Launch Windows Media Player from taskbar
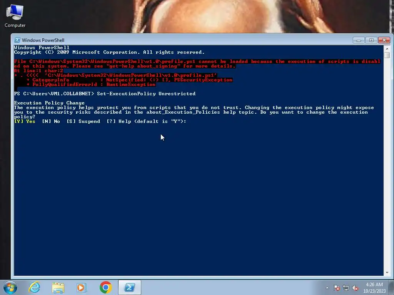 coord(82,287)
